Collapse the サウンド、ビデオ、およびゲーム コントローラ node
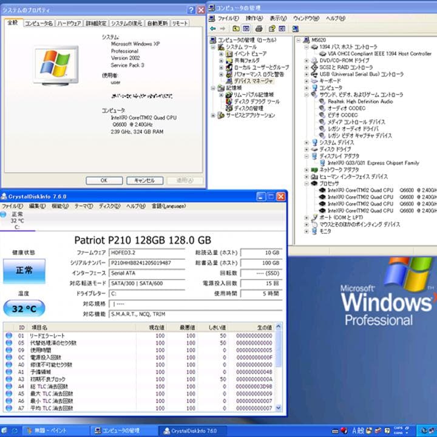Screen dimensions: 437x437 point(307,95)
